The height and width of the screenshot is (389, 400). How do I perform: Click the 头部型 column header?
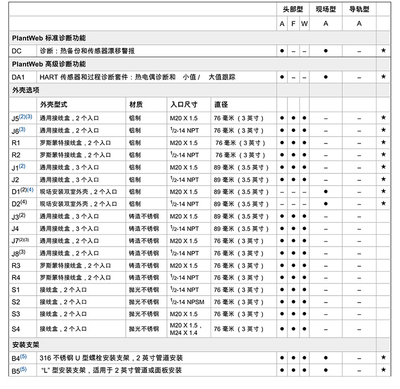click(x=293, y=10)
